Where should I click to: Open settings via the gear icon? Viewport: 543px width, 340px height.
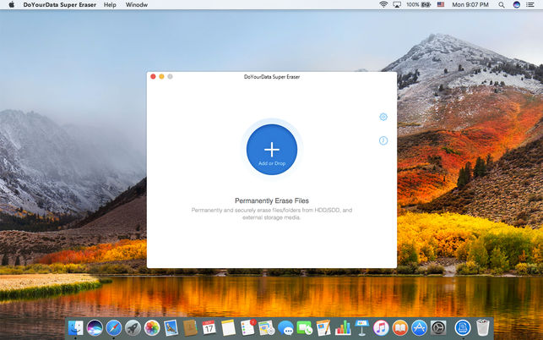[x=383, y=117]
